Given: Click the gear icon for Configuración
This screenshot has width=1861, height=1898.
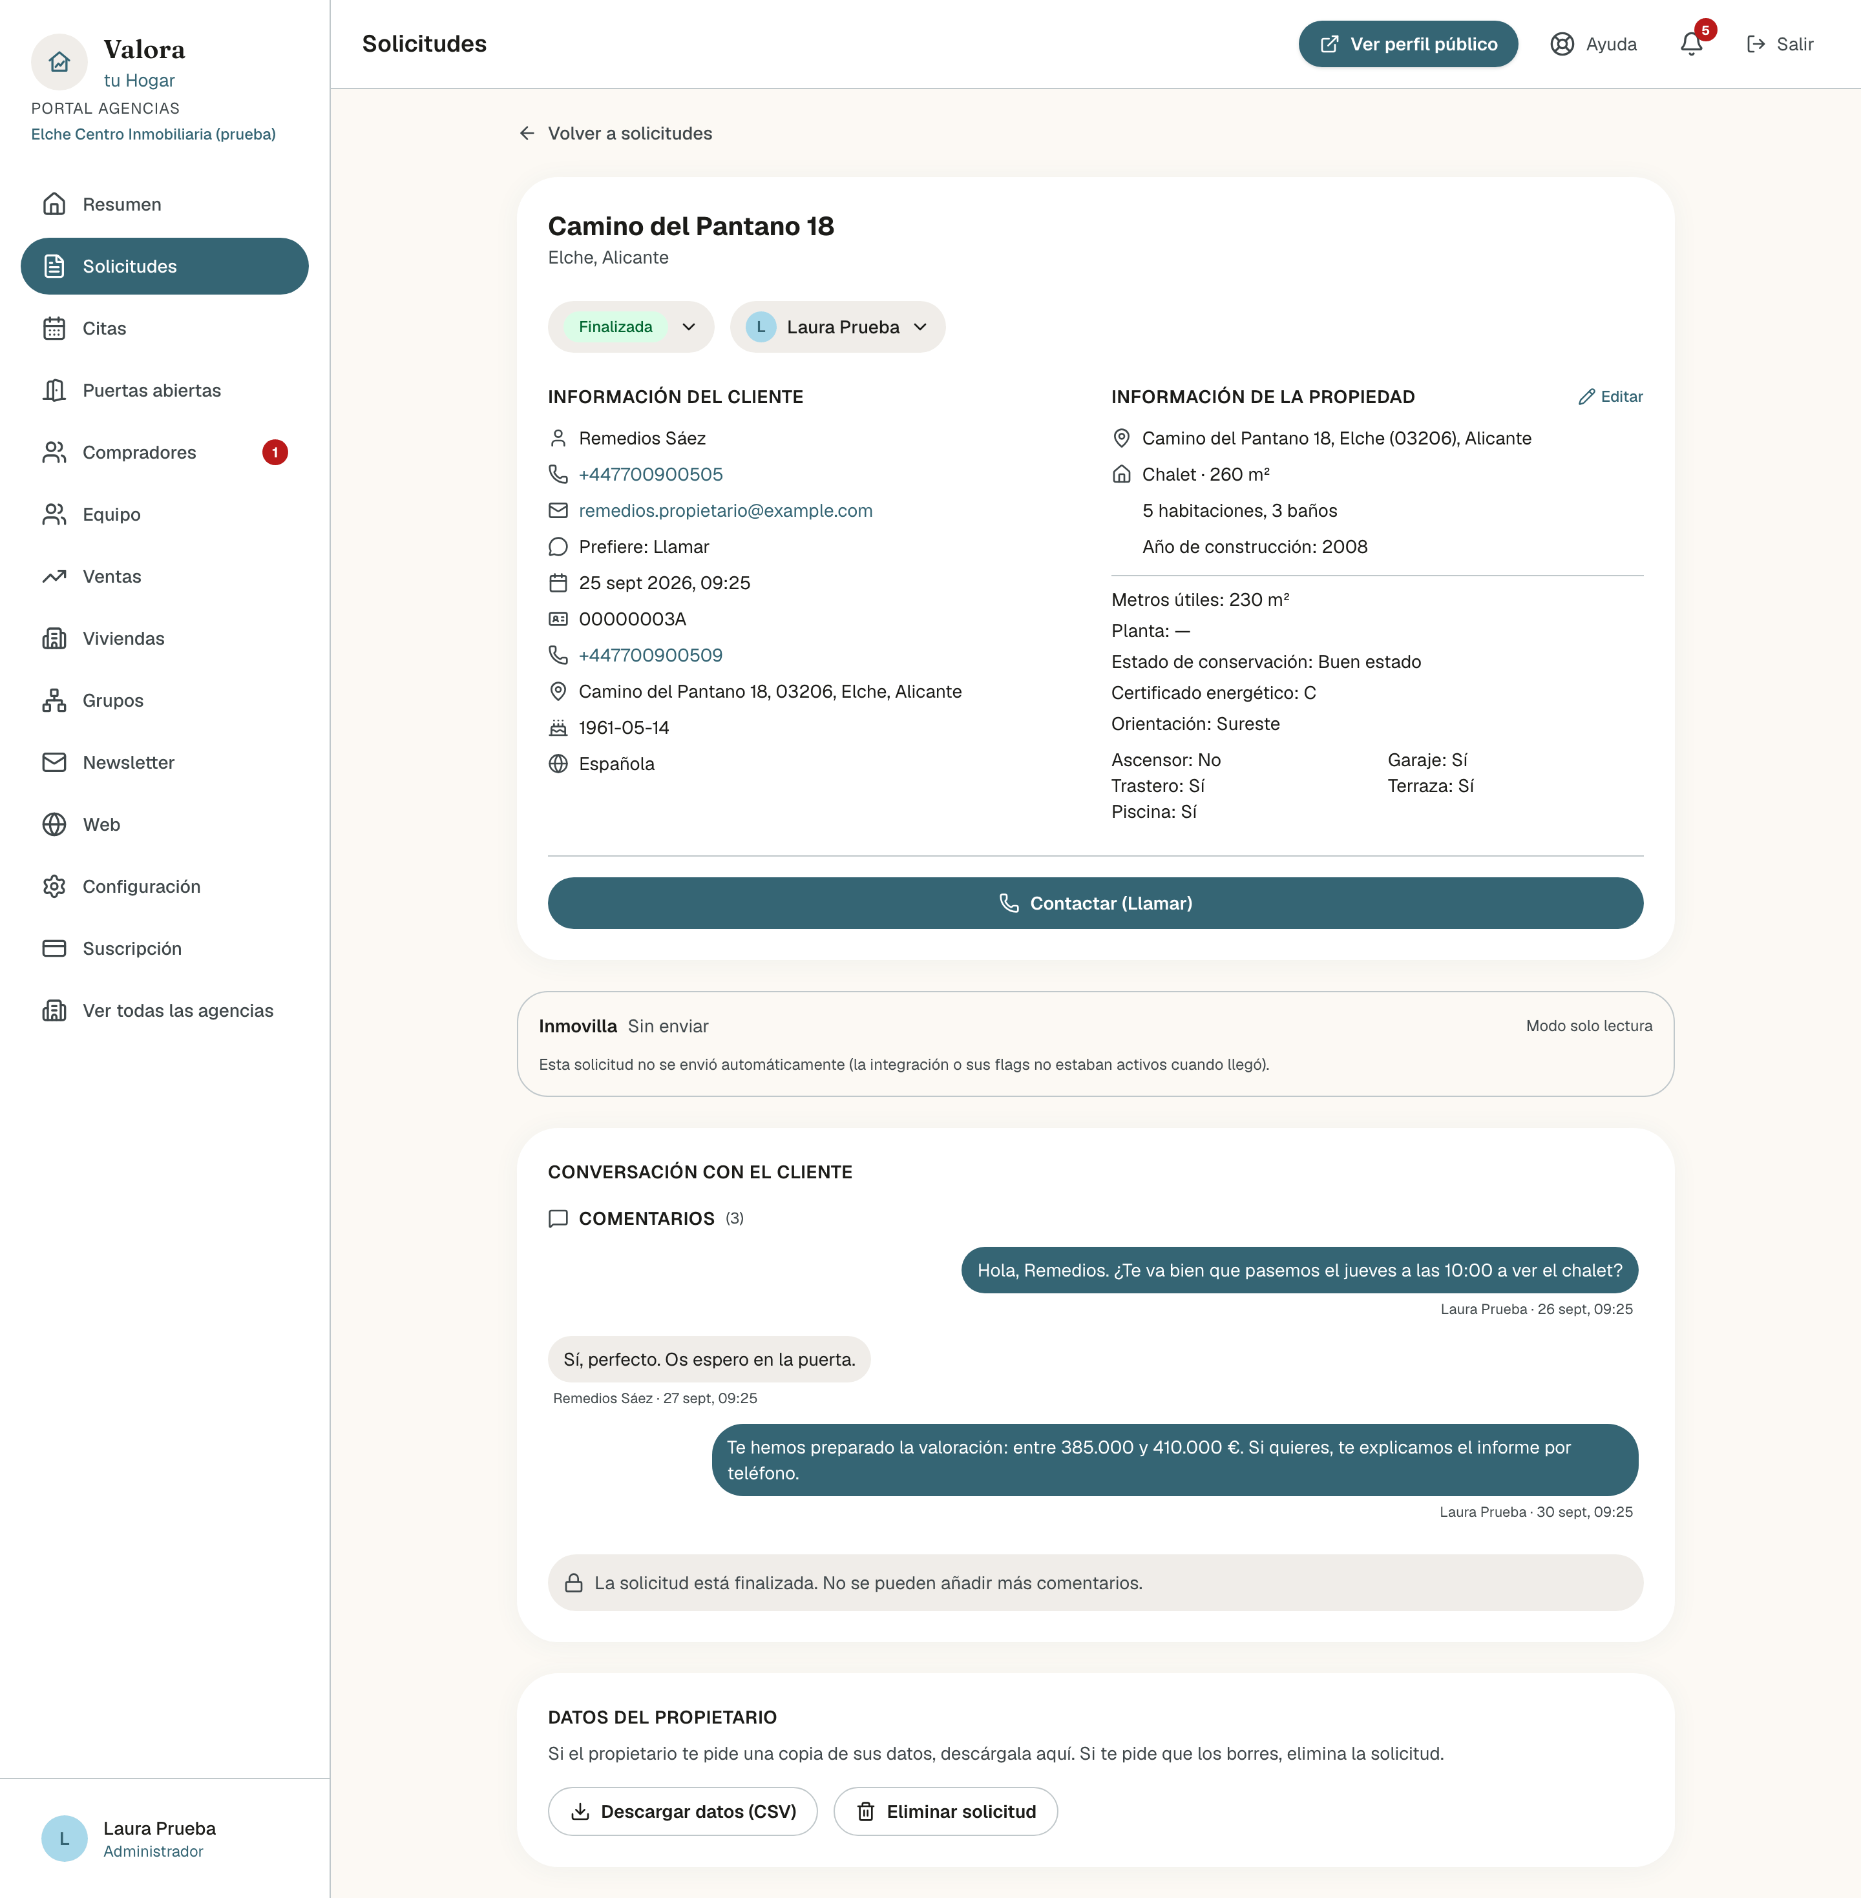Looking at the screenshot, I should tap(55, 886).
